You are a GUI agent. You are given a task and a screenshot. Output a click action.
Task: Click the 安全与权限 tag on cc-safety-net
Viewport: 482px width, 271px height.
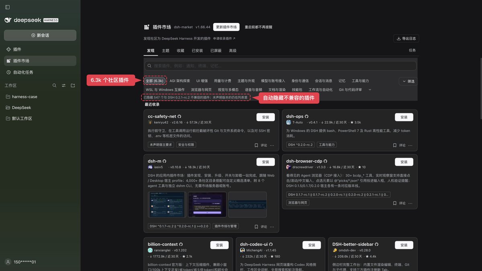[x=186, y=145]
